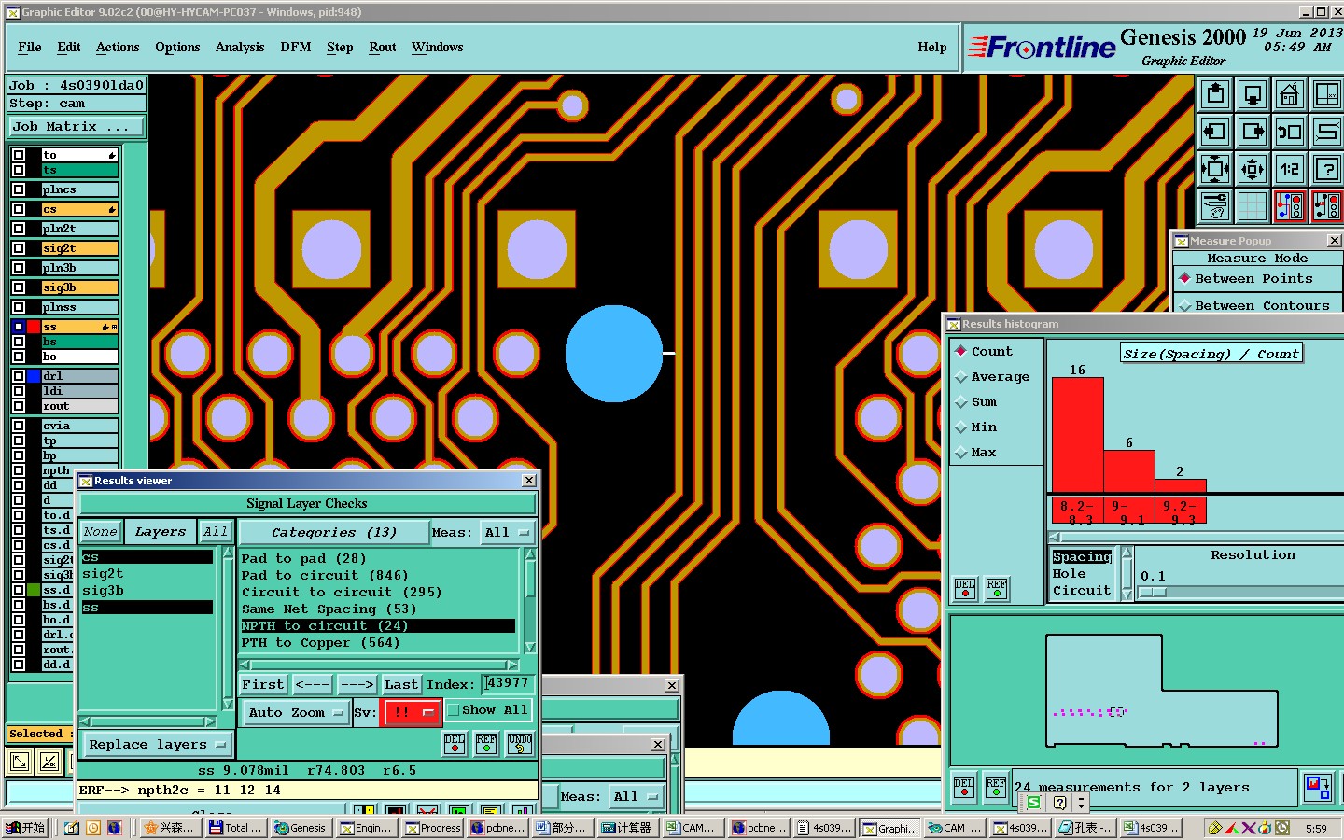Click the XY window layout icon

click(x=1327, y=94)
